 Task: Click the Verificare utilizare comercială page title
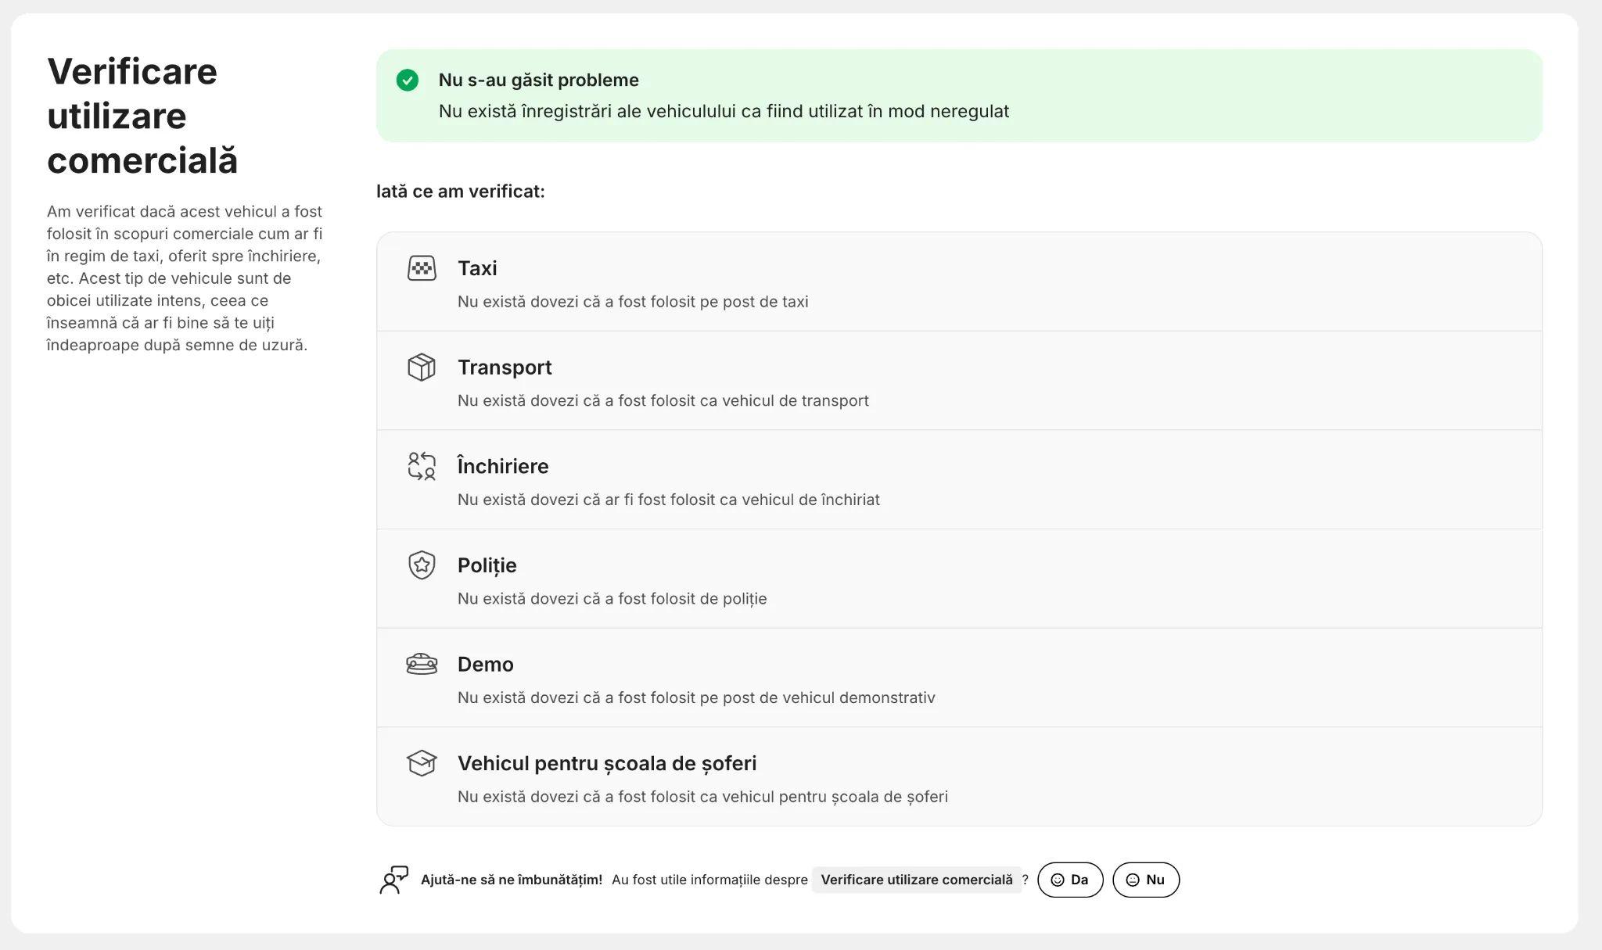142,116
